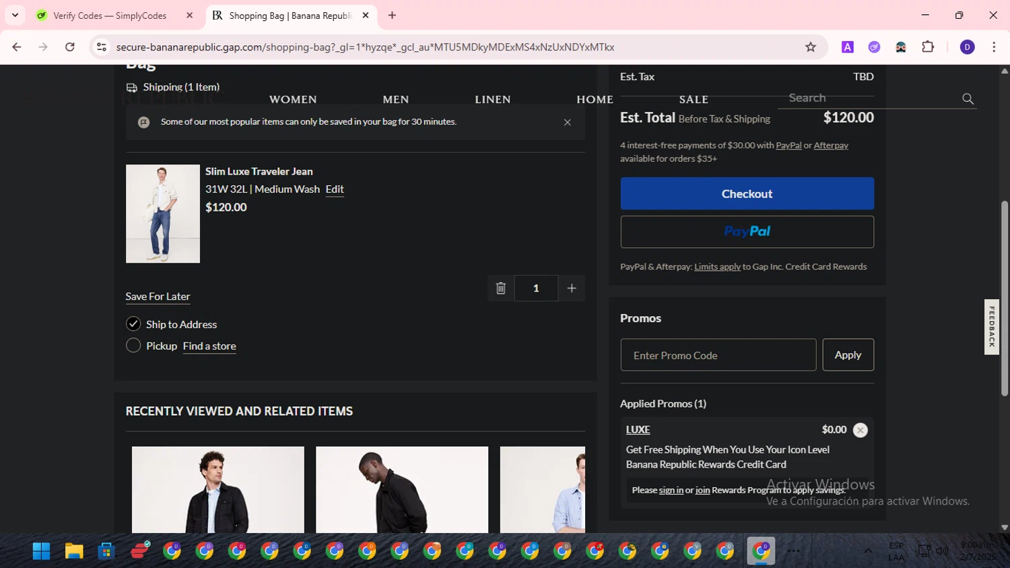This screenshot has width=1010, height=568.
Task: Open the spy-face extension icon
Action: coord(901,46)
